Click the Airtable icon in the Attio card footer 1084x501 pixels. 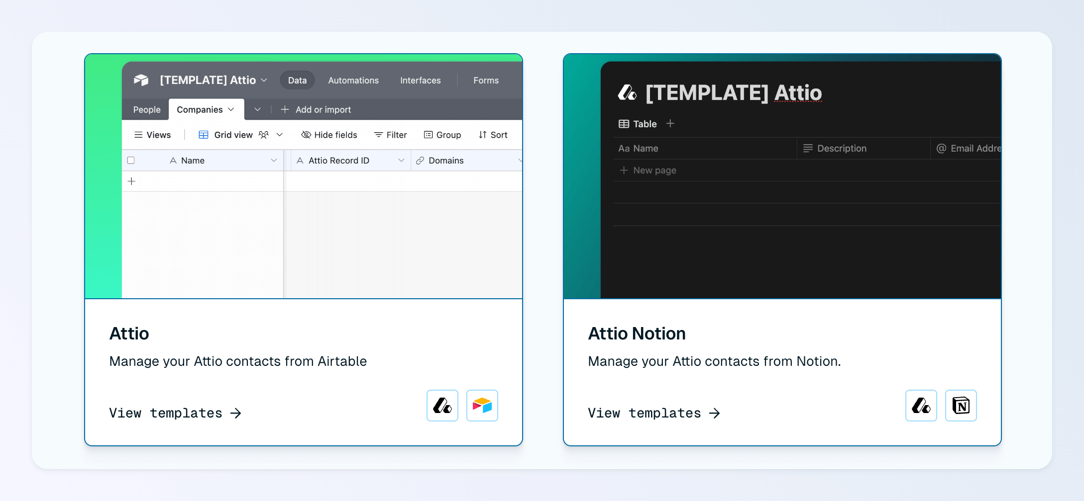tap(482, 406)
